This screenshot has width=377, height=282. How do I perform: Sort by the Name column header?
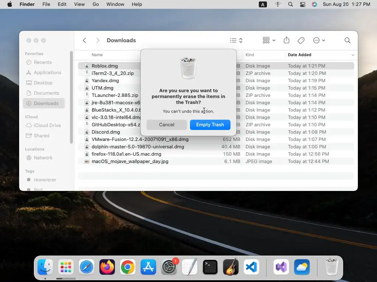pos(97,55)
